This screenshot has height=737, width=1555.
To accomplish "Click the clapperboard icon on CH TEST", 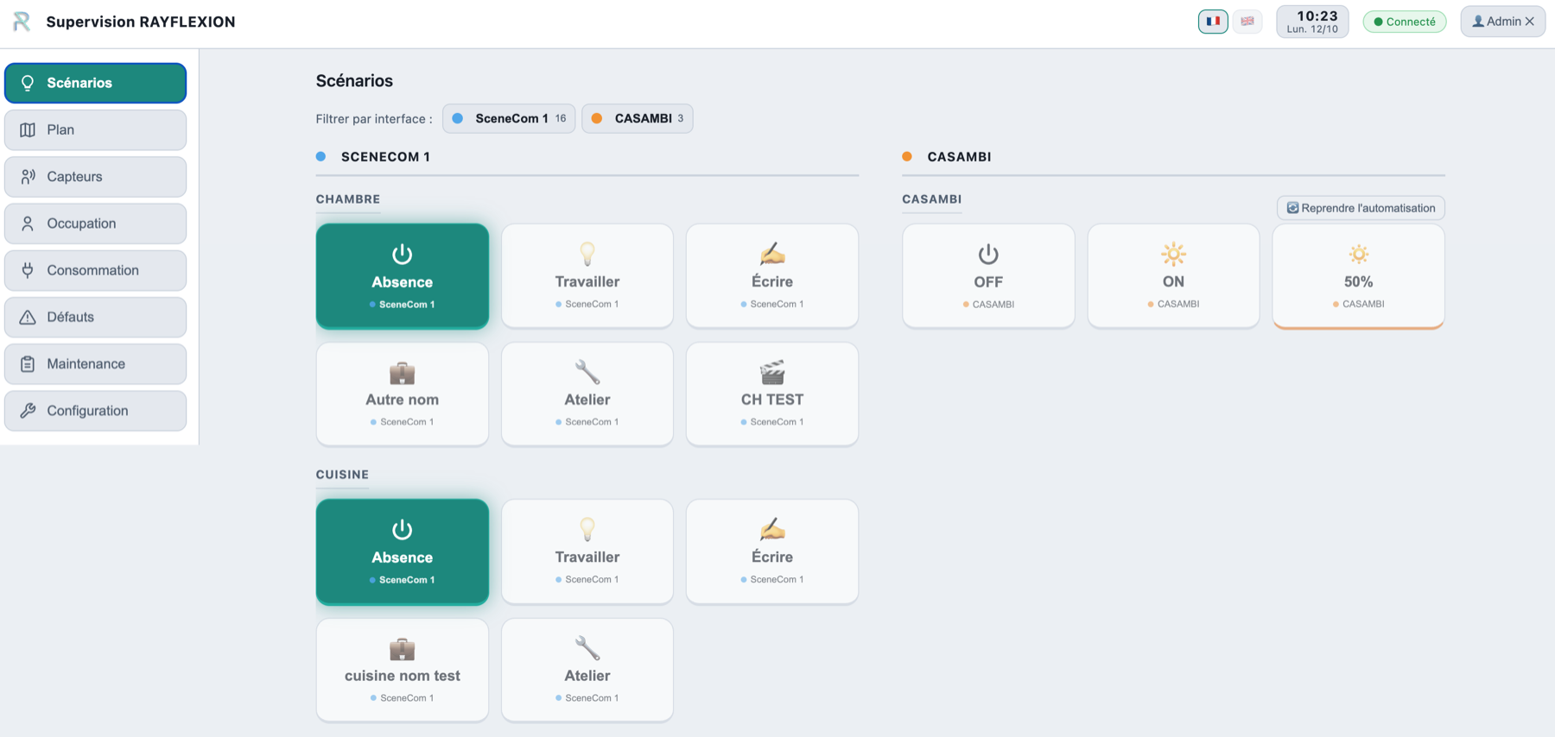I will click(772, 372).
